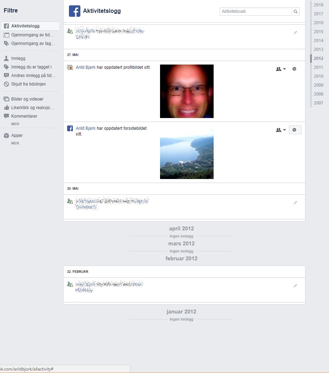This screenshot has width=329, height=373.
Task: Click the pencil icon on the 22. februar entry
Action: 295,286
